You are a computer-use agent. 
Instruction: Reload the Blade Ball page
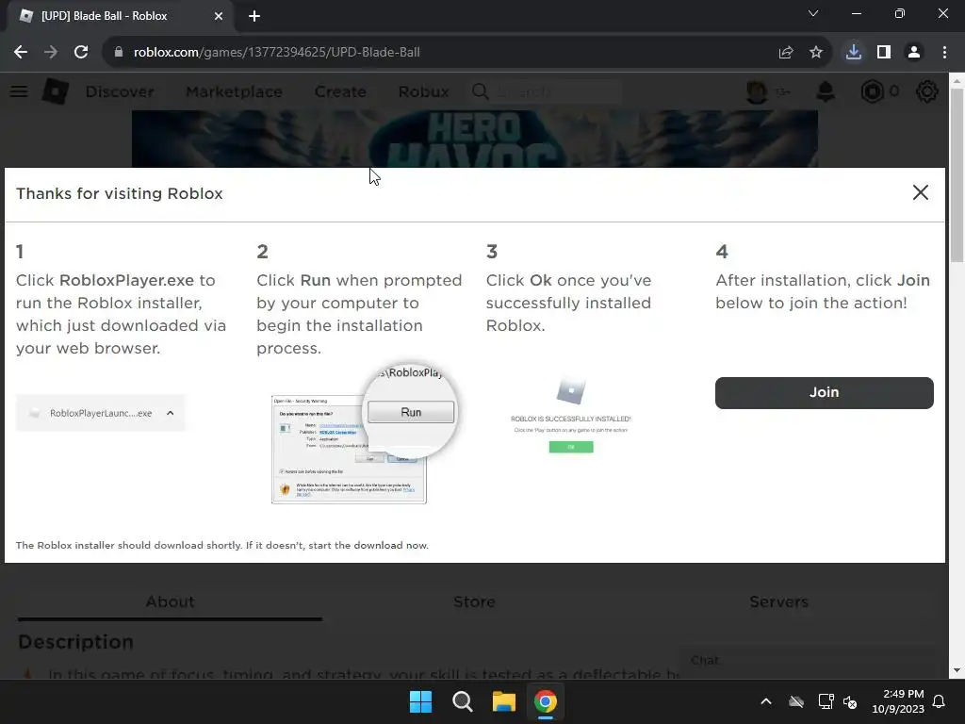(81, 53)
